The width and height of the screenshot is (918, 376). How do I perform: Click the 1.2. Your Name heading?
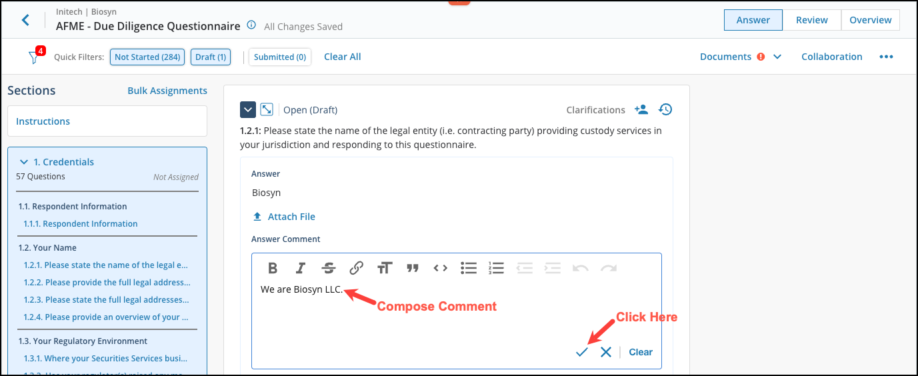point(47,248)
